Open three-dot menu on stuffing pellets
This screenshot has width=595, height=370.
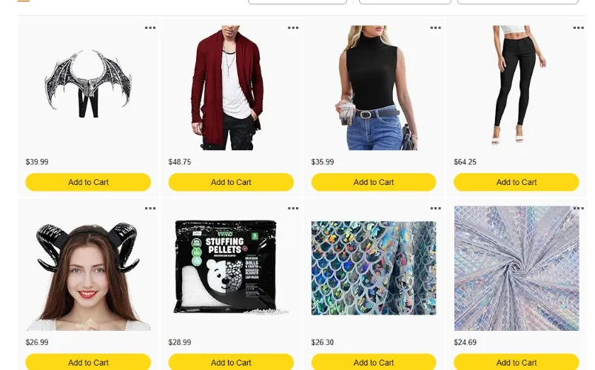(x=292, y=209)
